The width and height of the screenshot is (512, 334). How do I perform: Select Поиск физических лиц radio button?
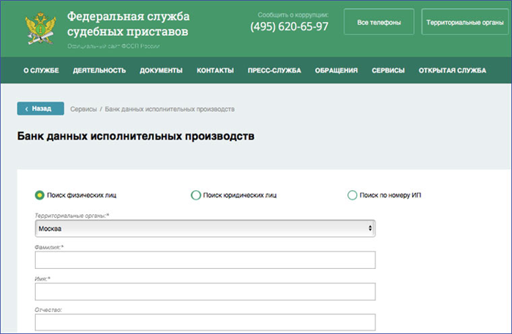[39, 195]
